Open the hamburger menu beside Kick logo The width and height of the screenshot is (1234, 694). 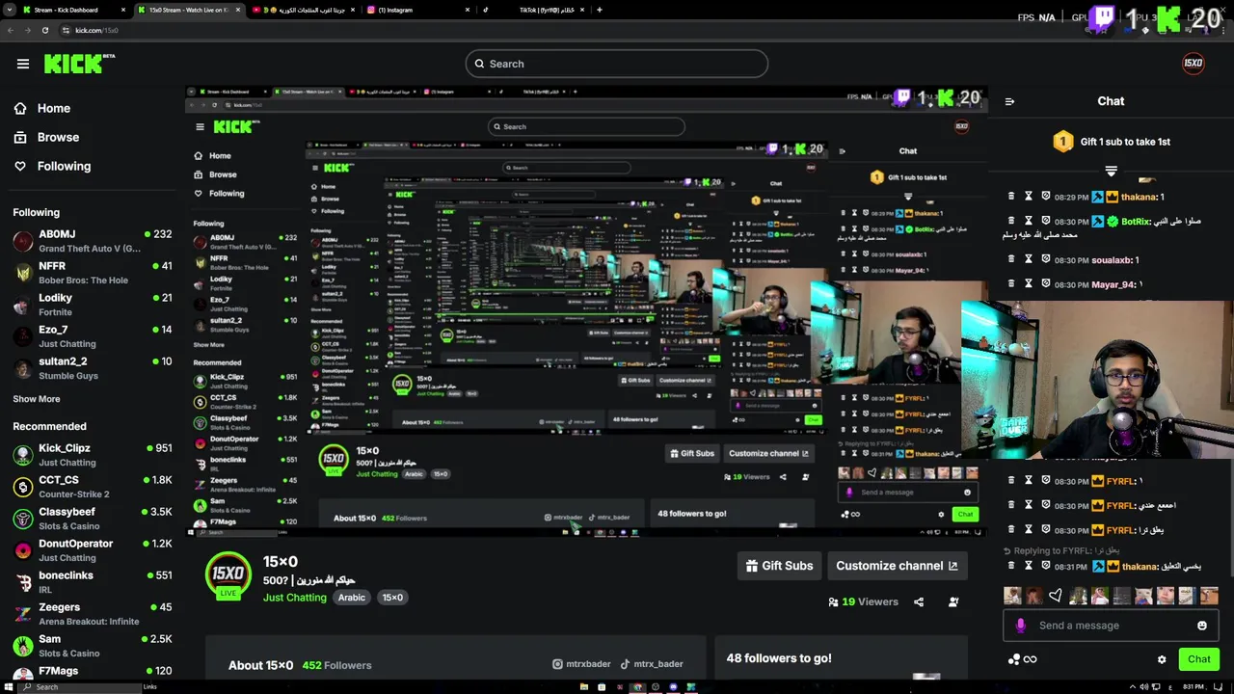click(23, 64)
